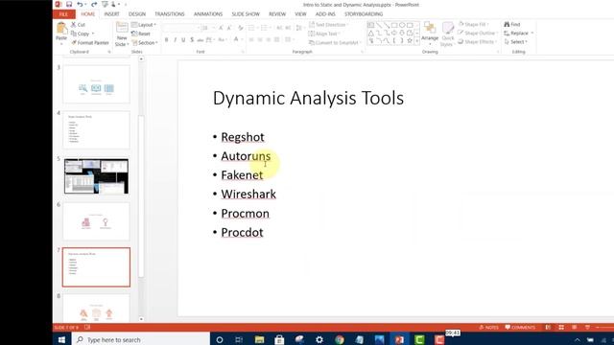Click the slide panel scroll down arrow

point(141,319)
